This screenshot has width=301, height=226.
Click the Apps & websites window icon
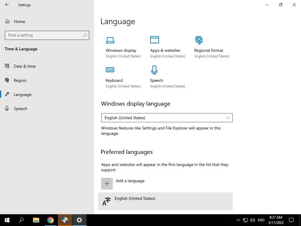coord(155,40)
